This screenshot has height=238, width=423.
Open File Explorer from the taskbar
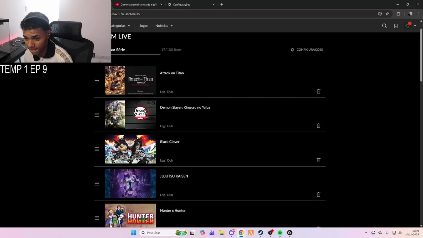click(x=222, y=233)
